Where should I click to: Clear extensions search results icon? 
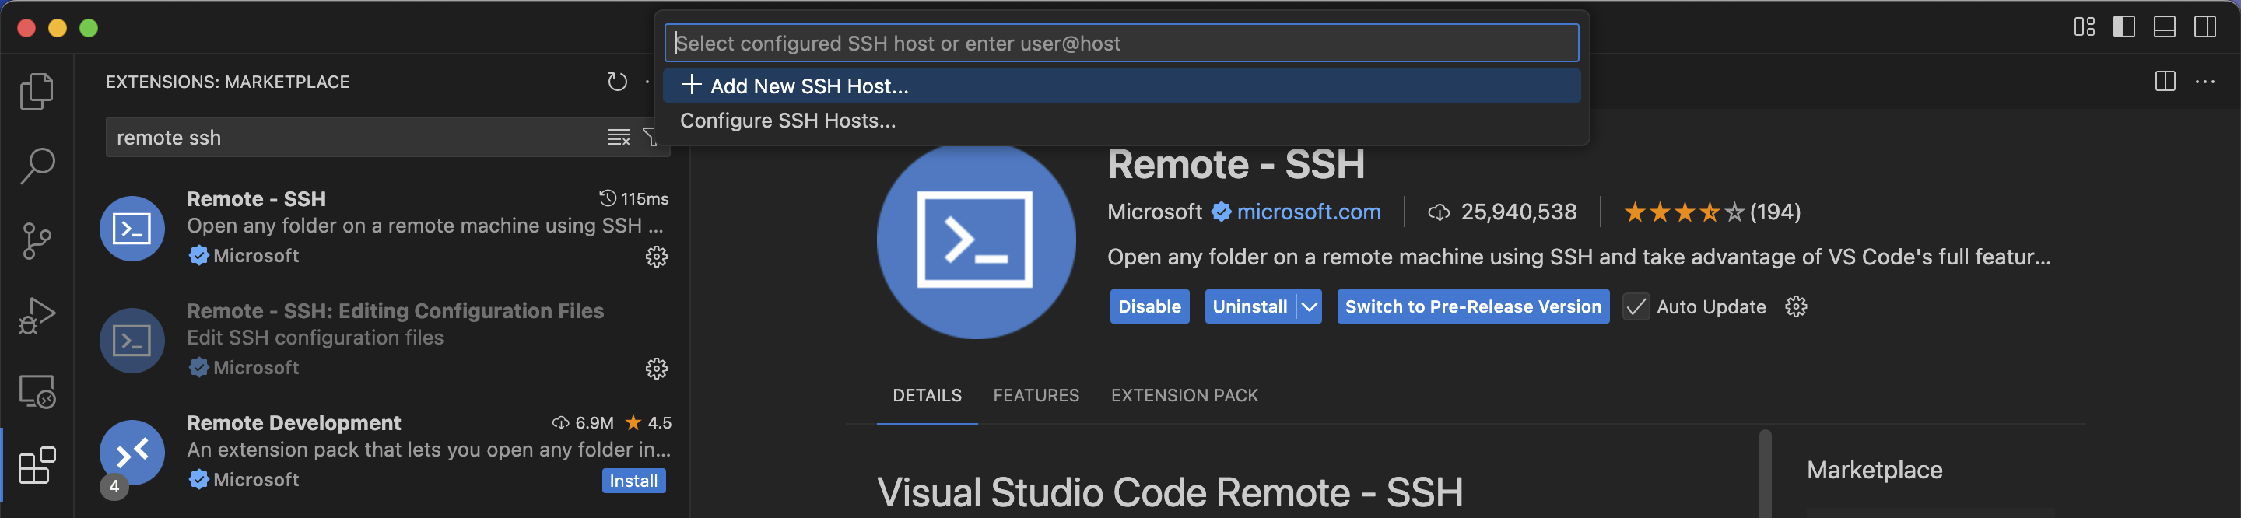[x=619, y=138]
